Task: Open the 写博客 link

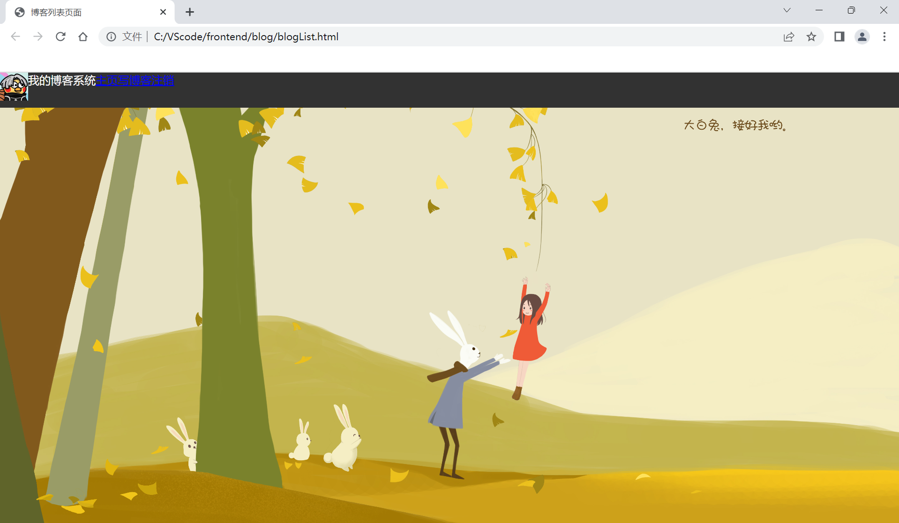Action: tap(135, 81)
